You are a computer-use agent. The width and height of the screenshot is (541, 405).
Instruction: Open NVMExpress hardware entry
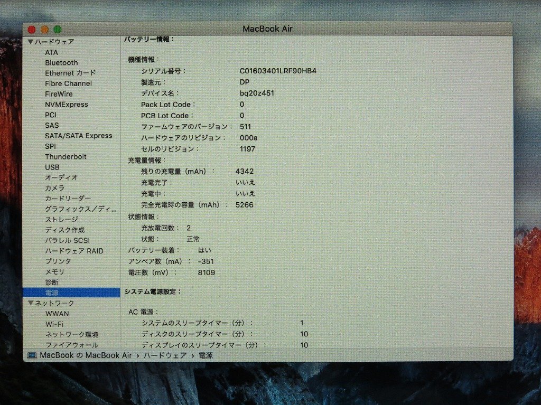[x=66, y=105]
